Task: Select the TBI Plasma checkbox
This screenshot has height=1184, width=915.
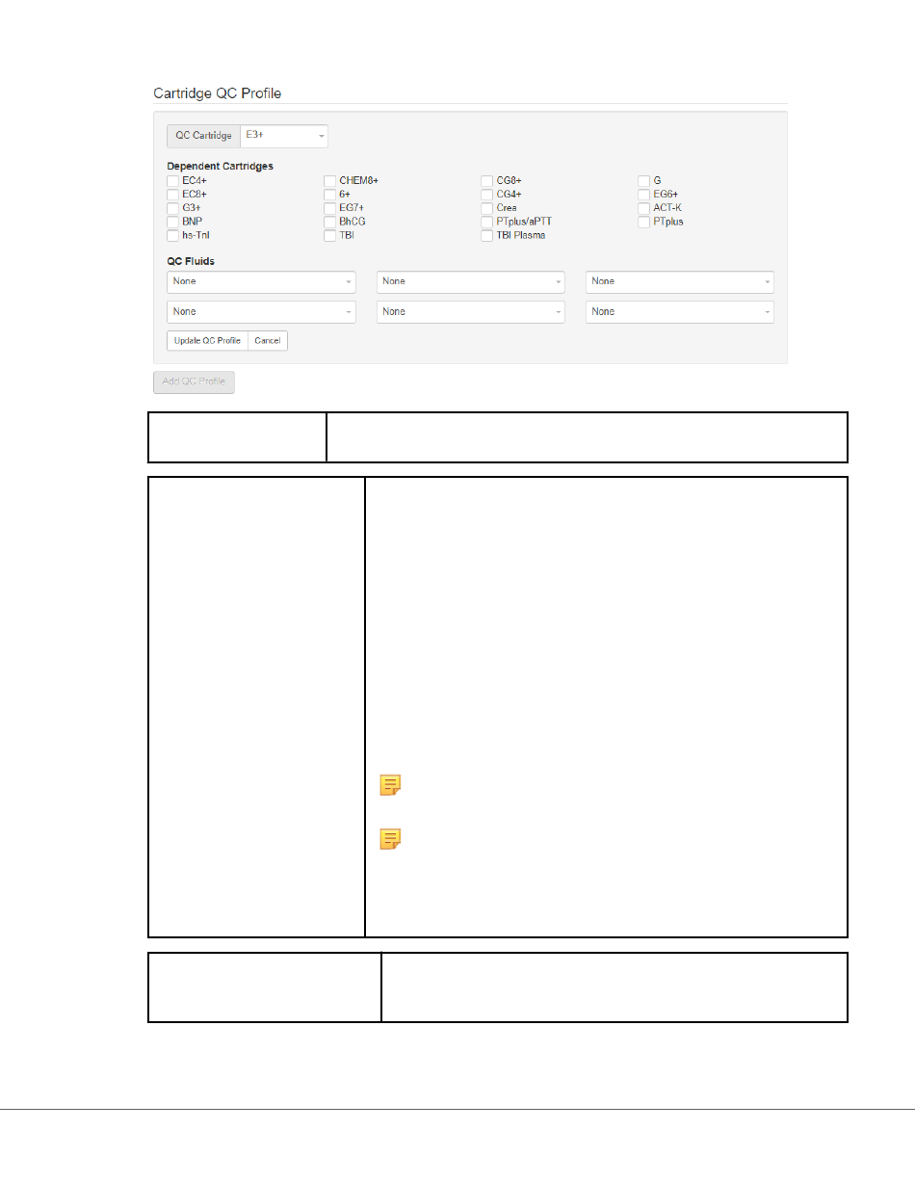Action: 487,235
